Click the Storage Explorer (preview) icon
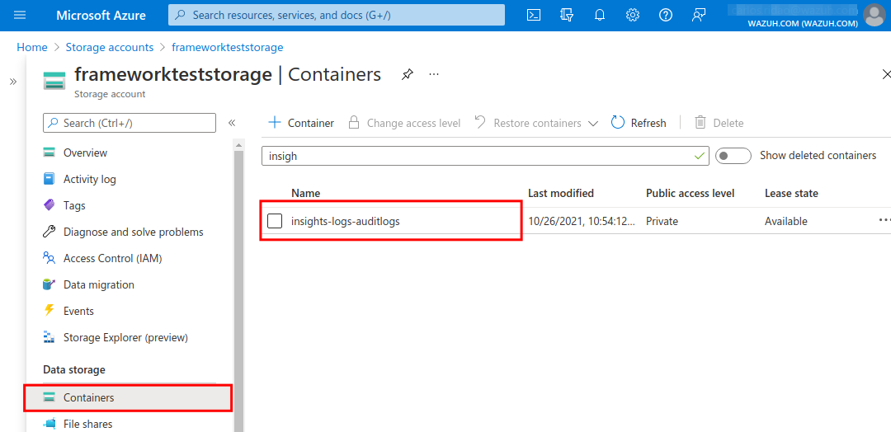Image resolution: width=891 pixels, height=432 pixels. click(49, 337)
